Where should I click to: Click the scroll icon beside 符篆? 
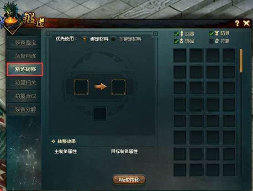click(x=217, y=41)
